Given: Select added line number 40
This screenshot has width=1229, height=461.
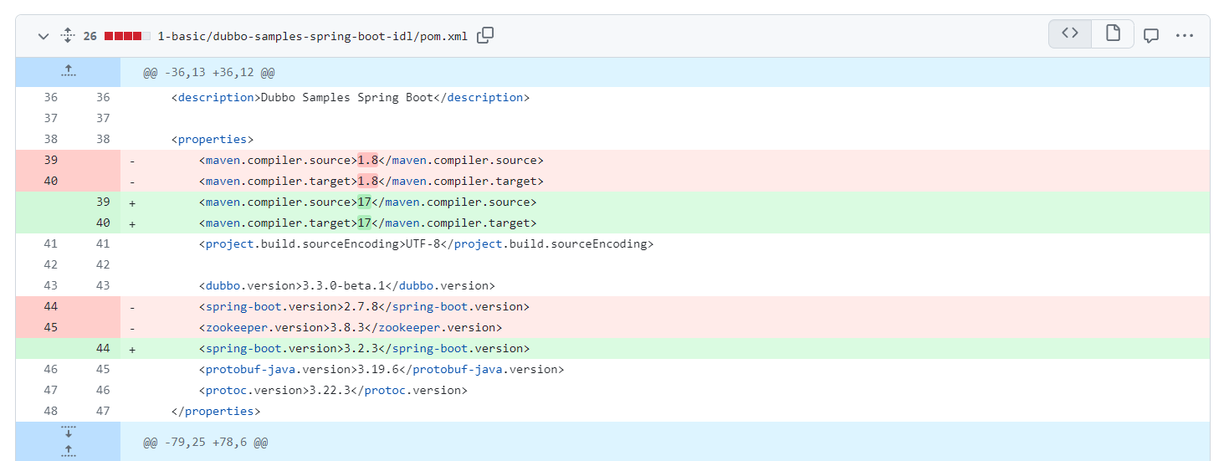Looking at the screenshot, I should pos(103,223).
